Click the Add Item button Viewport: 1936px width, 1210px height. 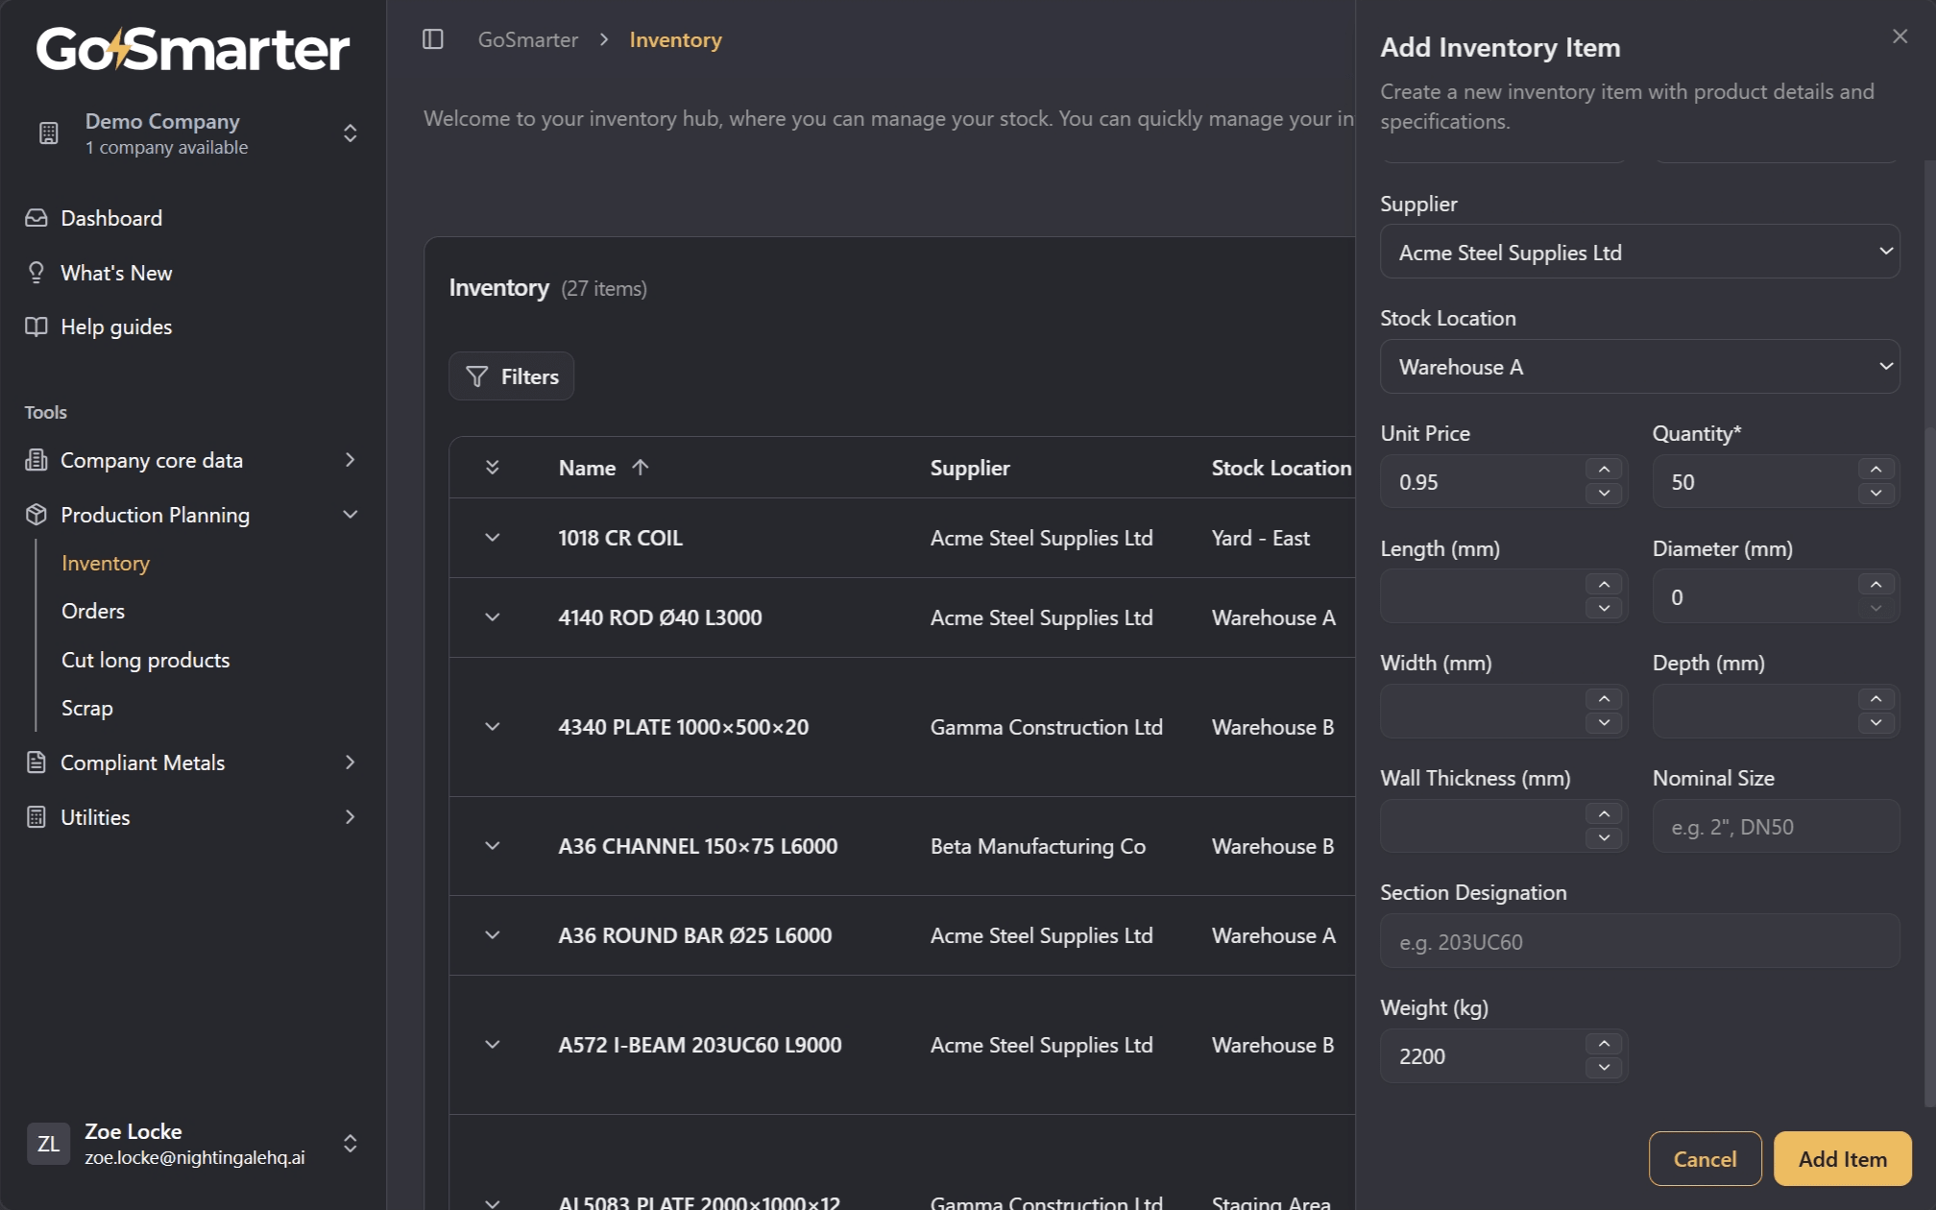pyautogui.click(x=1842, y=1159)
